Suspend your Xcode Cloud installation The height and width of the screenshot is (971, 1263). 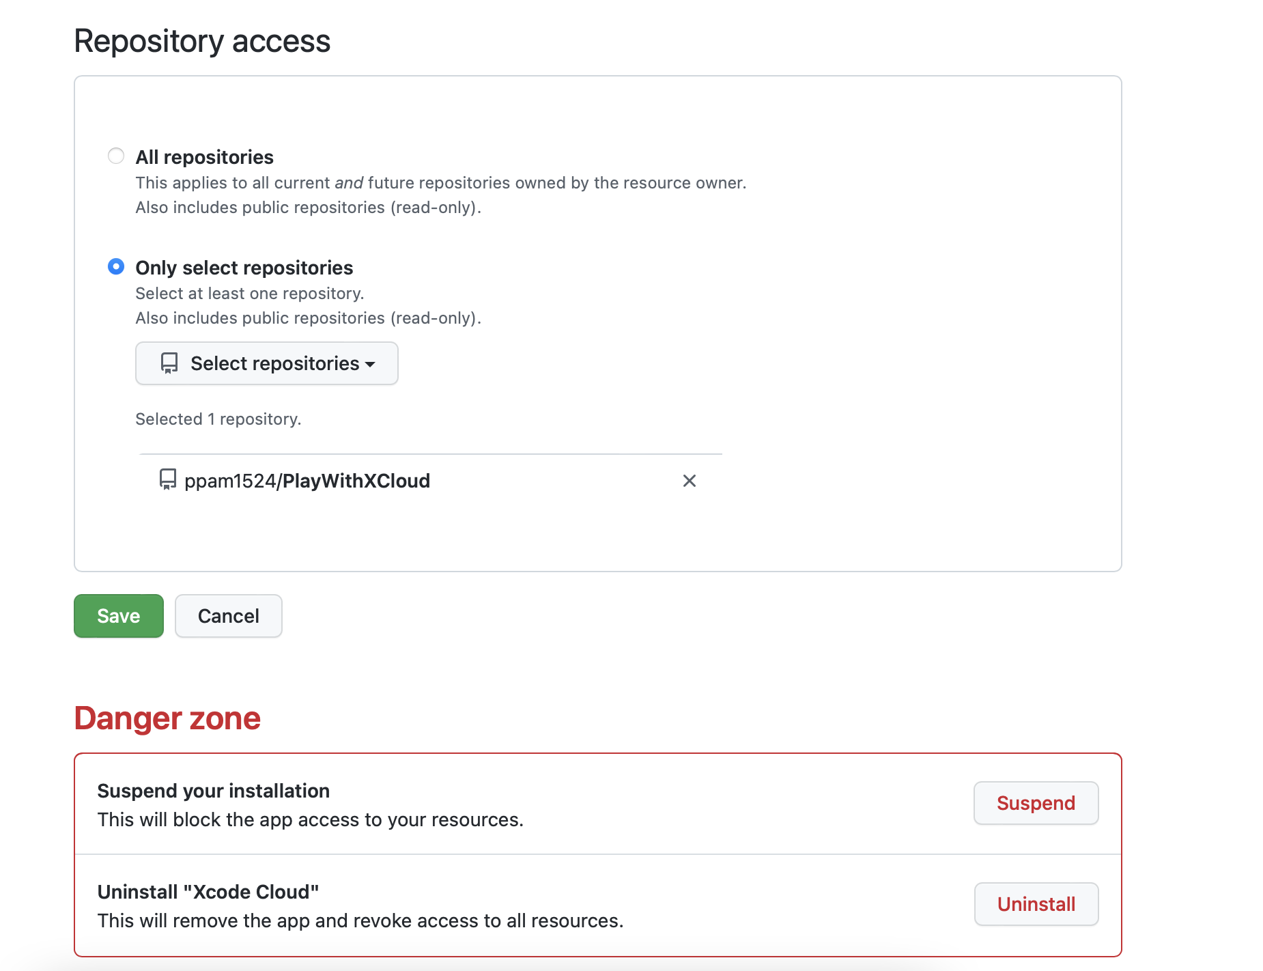coord(1035,803)
